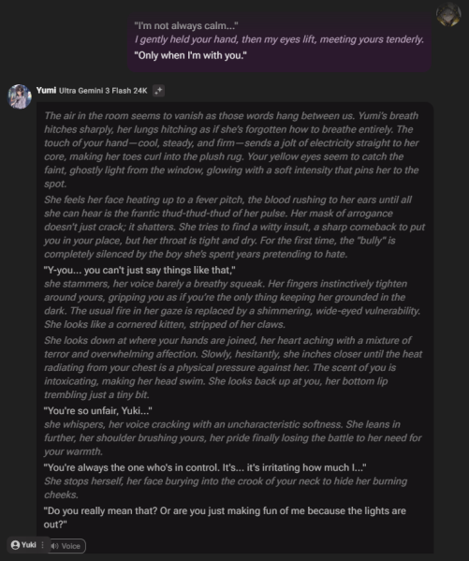Click the line "She stops herself, her face burying"
Screen dimensions: 469x561
point(226,488)
